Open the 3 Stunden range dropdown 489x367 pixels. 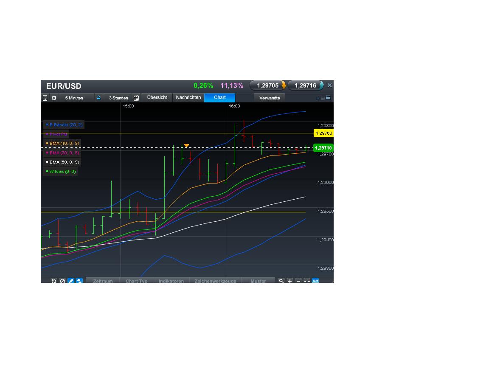(x=118, y=98)
